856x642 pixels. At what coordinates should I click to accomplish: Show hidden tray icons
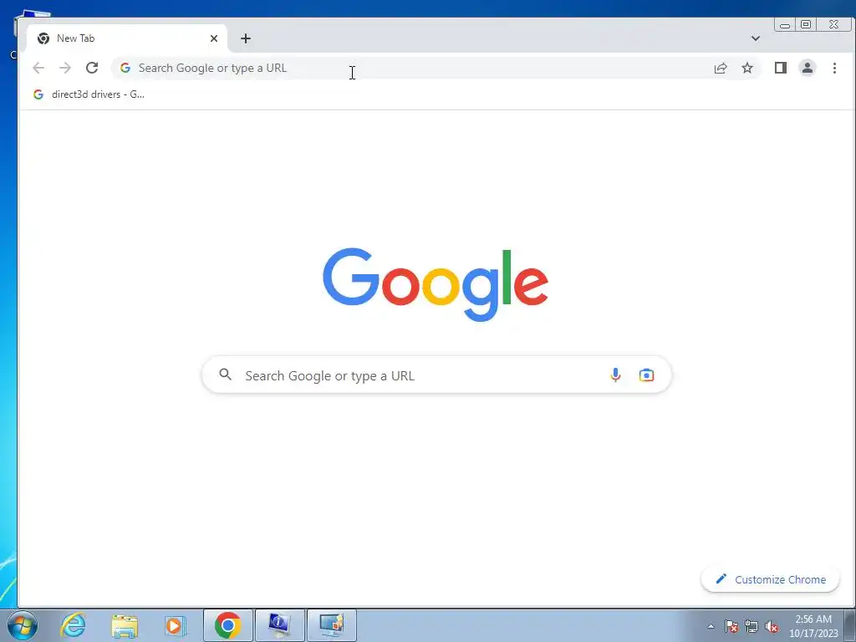tap(711, 626)
